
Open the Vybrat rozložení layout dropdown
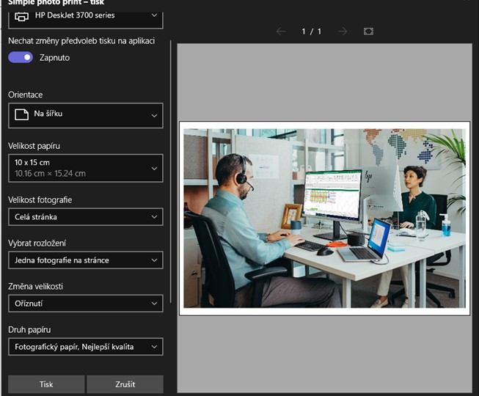(x=86, y=260)
